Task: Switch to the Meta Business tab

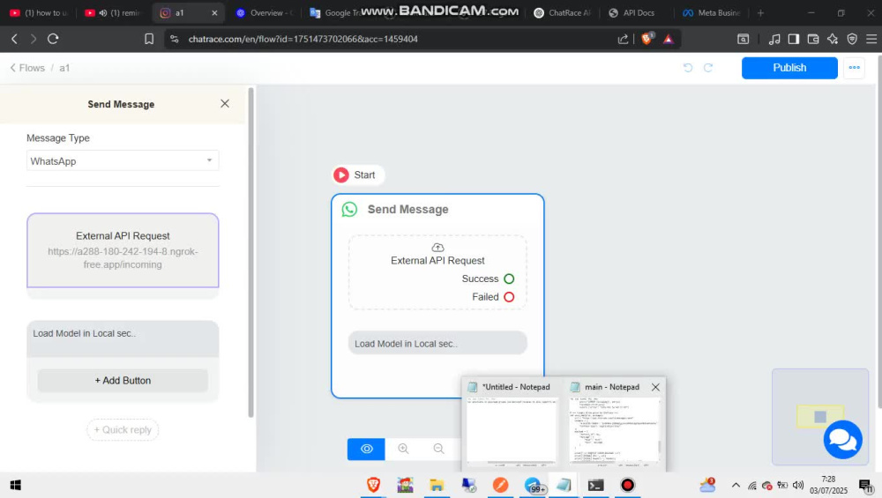Action: 712,13
